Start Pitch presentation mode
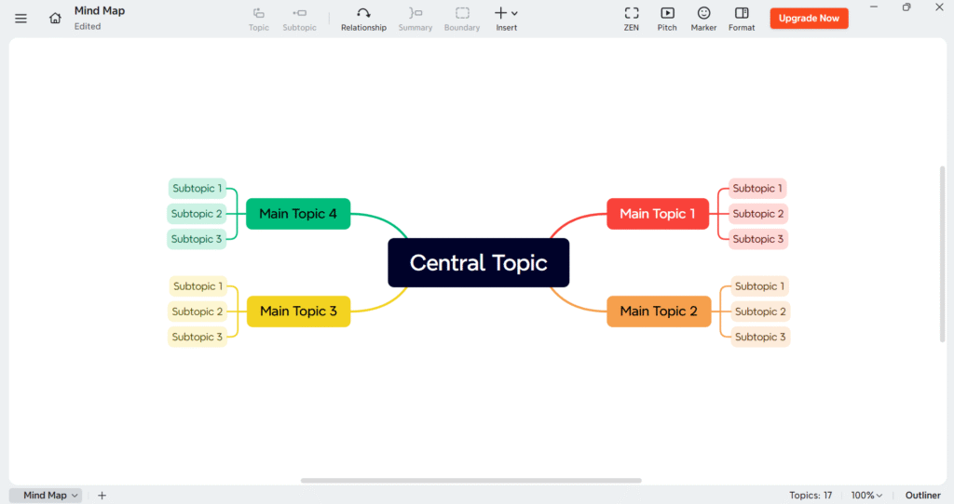The image size is (954, 504). (x=667, y=19)
